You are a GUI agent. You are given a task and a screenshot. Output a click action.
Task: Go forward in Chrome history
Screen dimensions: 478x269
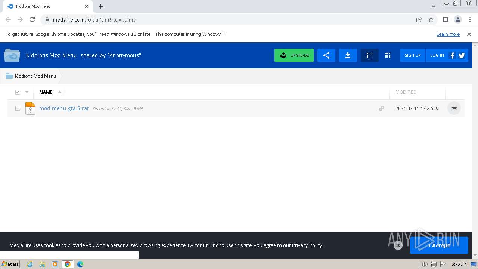(x=20, y=19)
